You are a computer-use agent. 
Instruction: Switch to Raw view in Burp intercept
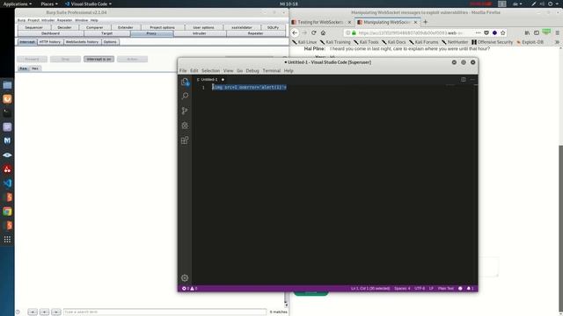click(24, 68)
